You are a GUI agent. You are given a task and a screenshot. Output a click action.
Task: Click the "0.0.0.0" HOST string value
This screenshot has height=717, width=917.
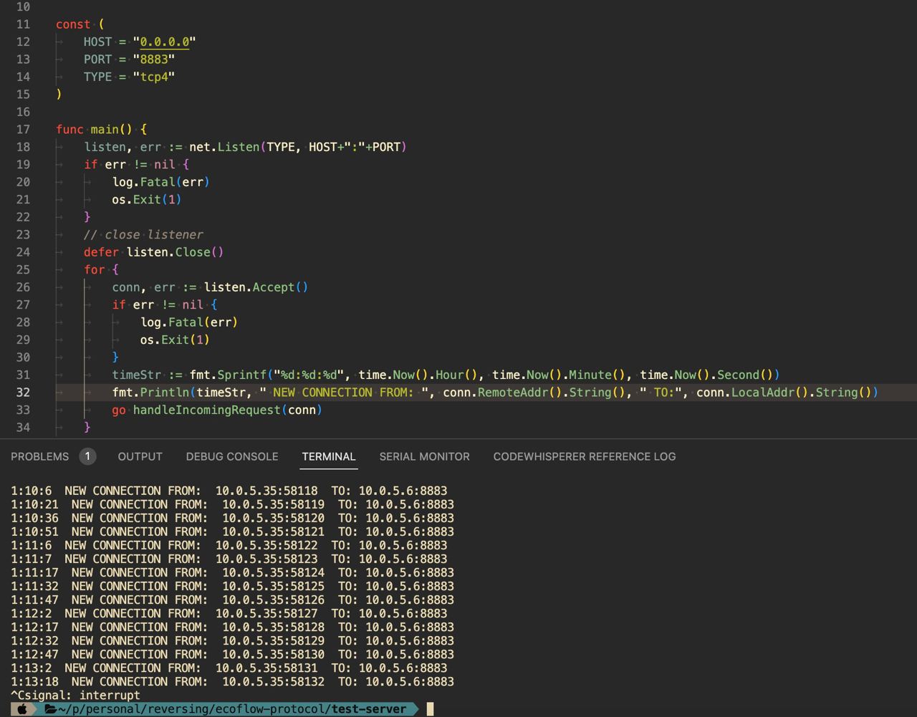165,42
